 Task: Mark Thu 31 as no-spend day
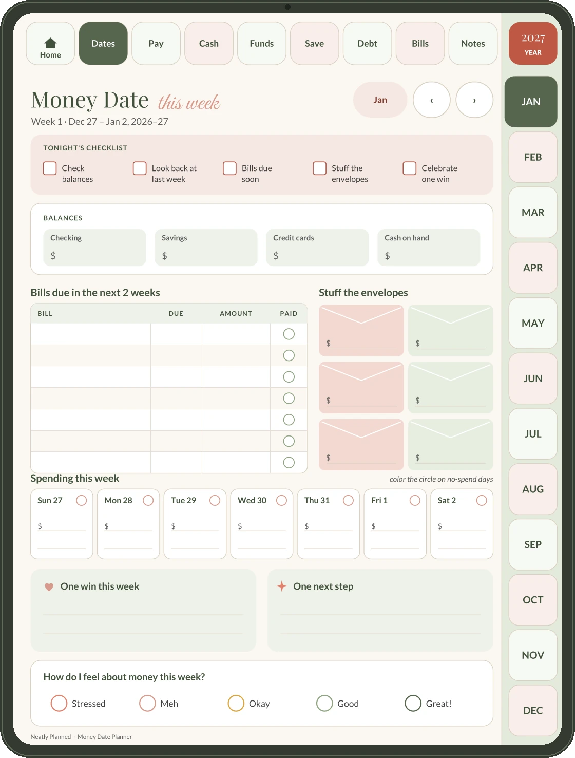[348, 500]
